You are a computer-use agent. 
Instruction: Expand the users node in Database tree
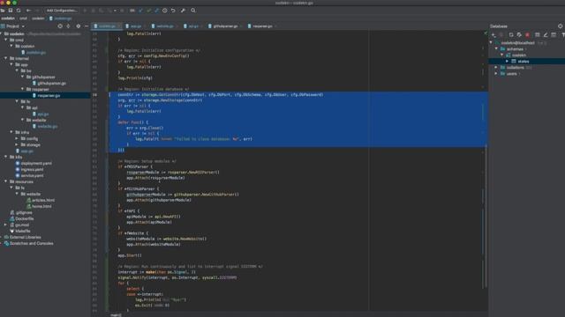coord(496,73)
